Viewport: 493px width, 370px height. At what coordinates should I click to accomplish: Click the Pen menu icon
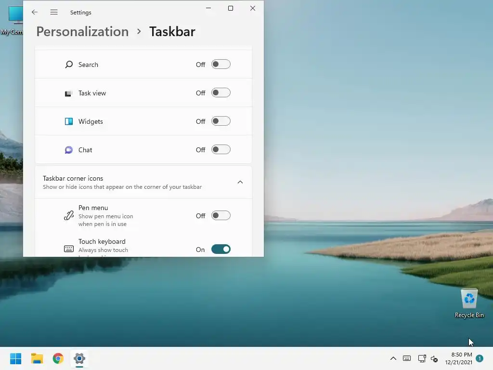[68, 215]
